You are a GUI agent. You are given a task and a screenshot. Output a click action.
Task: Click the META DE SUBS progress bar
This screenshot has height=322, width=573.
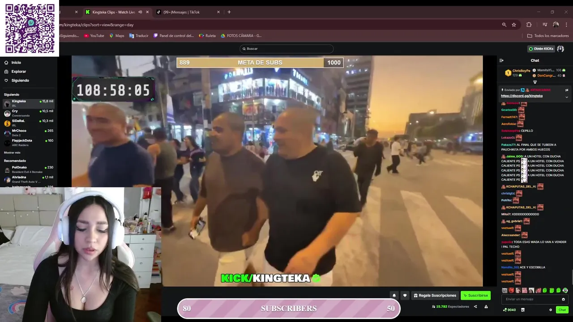coord(260,63)
